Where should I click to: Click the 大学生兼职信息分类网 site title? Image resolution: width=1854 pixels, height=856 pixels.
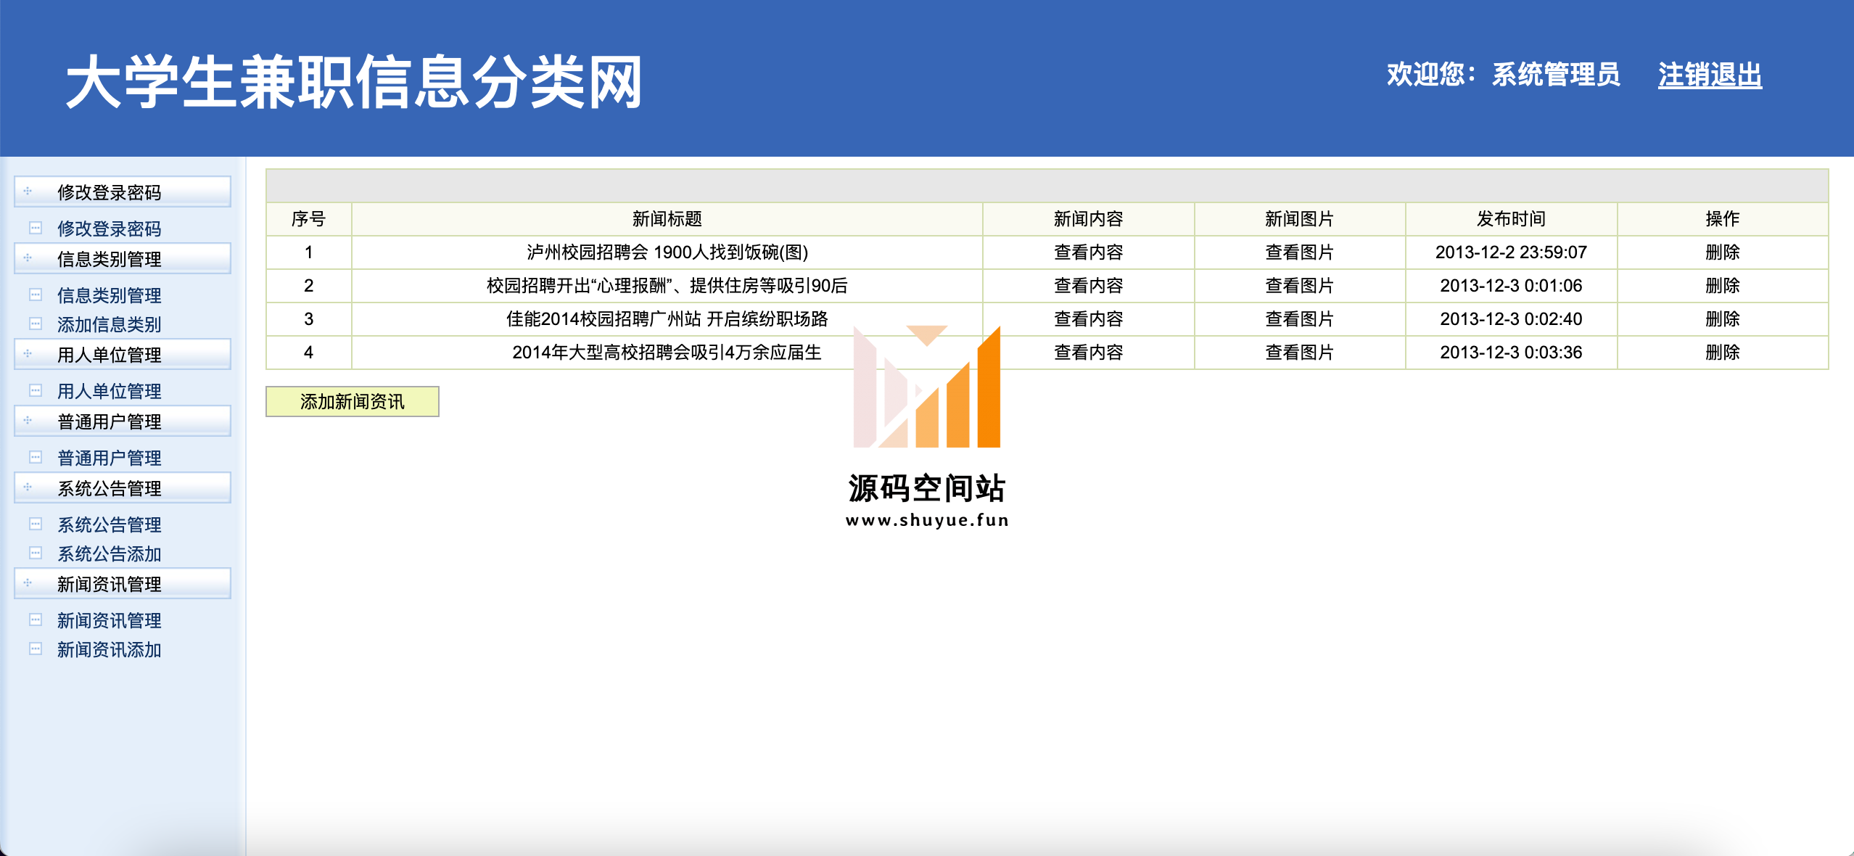(354, 82)
